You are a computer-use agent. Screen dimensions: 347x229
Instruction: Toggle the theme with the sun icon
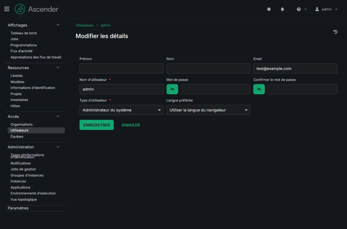tap(269, 9)
